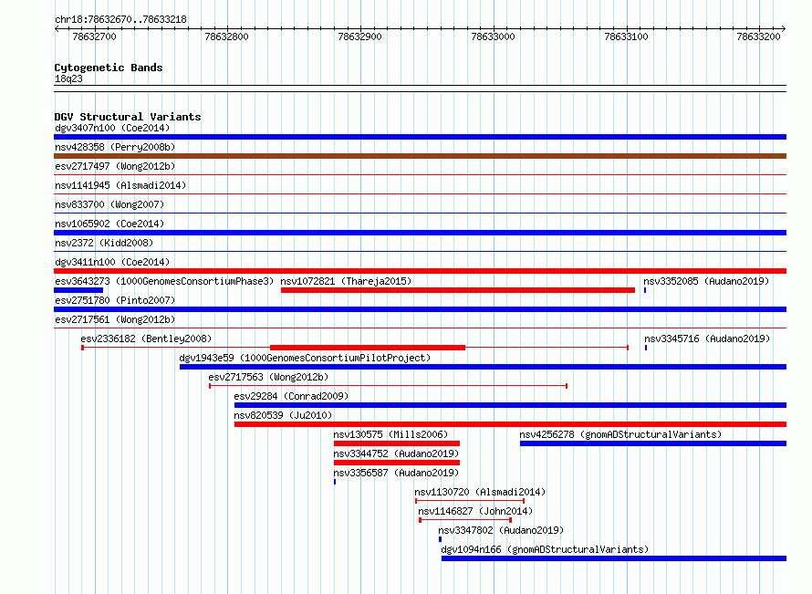The height and width of the screenshot is (594, 812).
Task: Select nsv1130720 (Alsmadi2014) thin red line
Action: [470, 501]
